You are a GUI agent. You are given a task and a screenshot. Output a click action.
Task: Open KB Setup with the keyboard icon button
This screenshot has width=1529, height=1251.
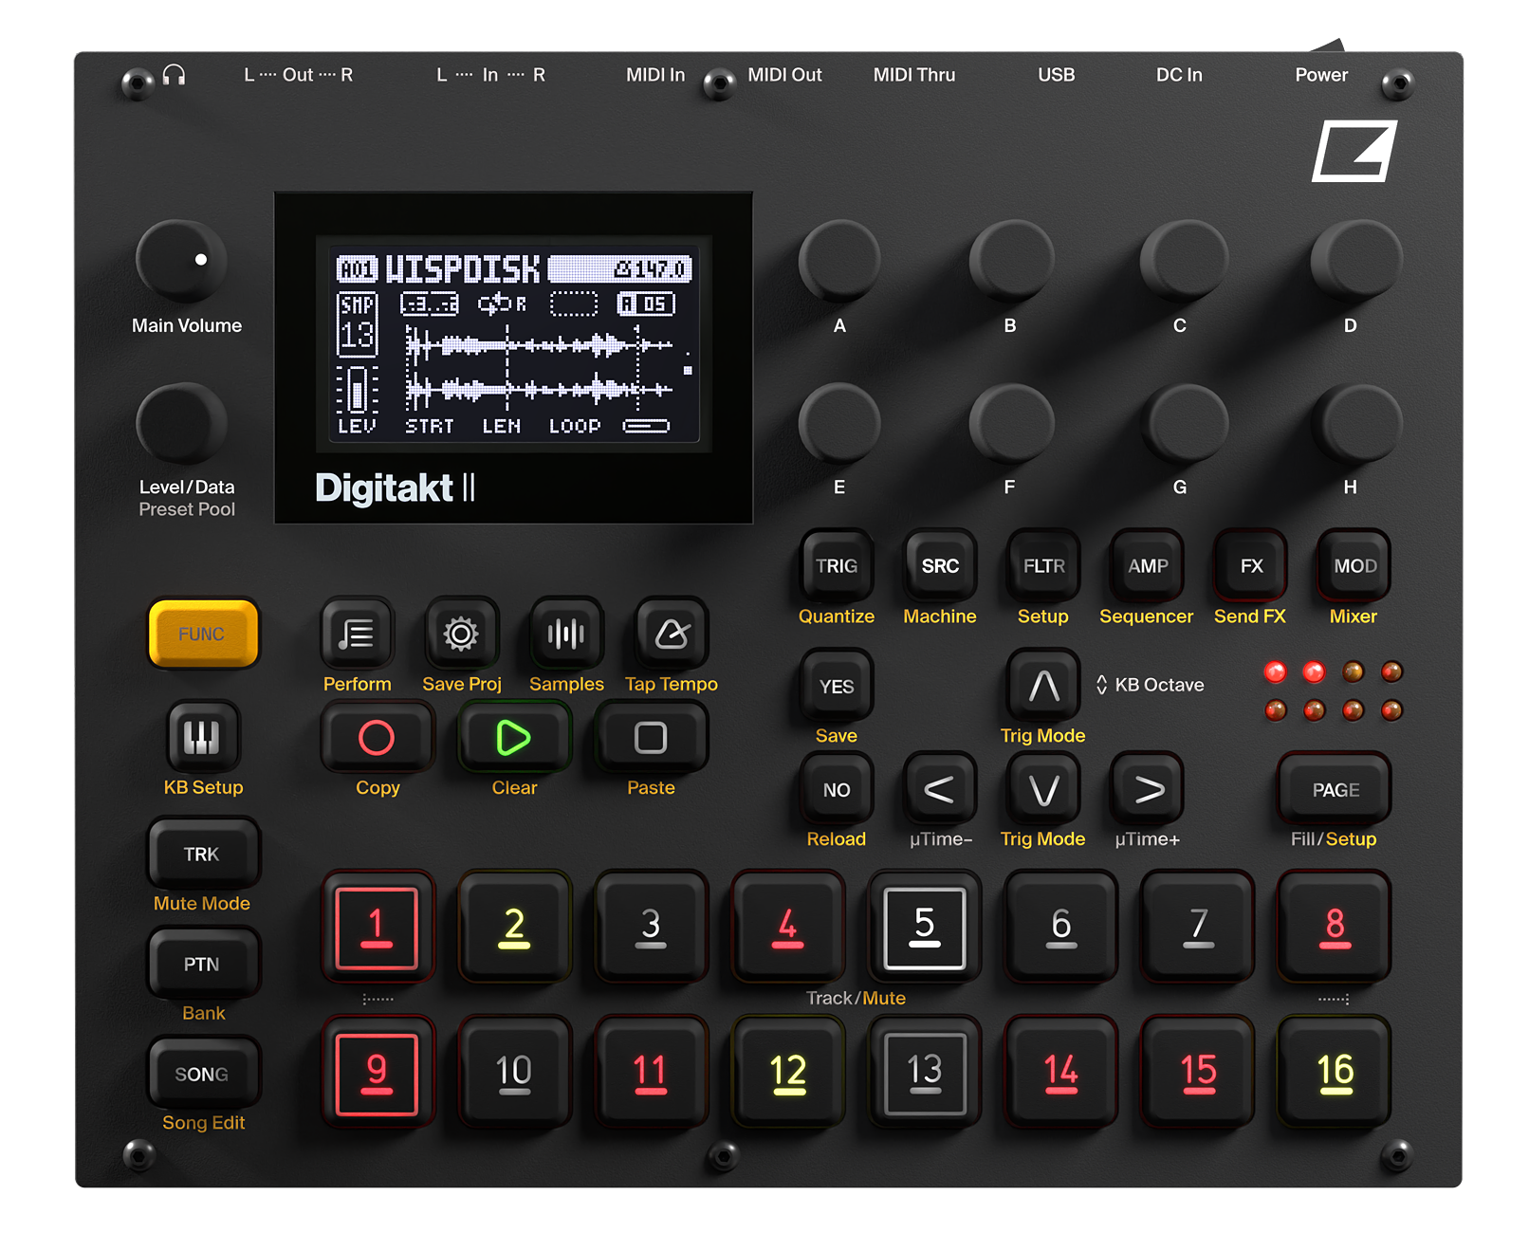(x=202, y=736)
